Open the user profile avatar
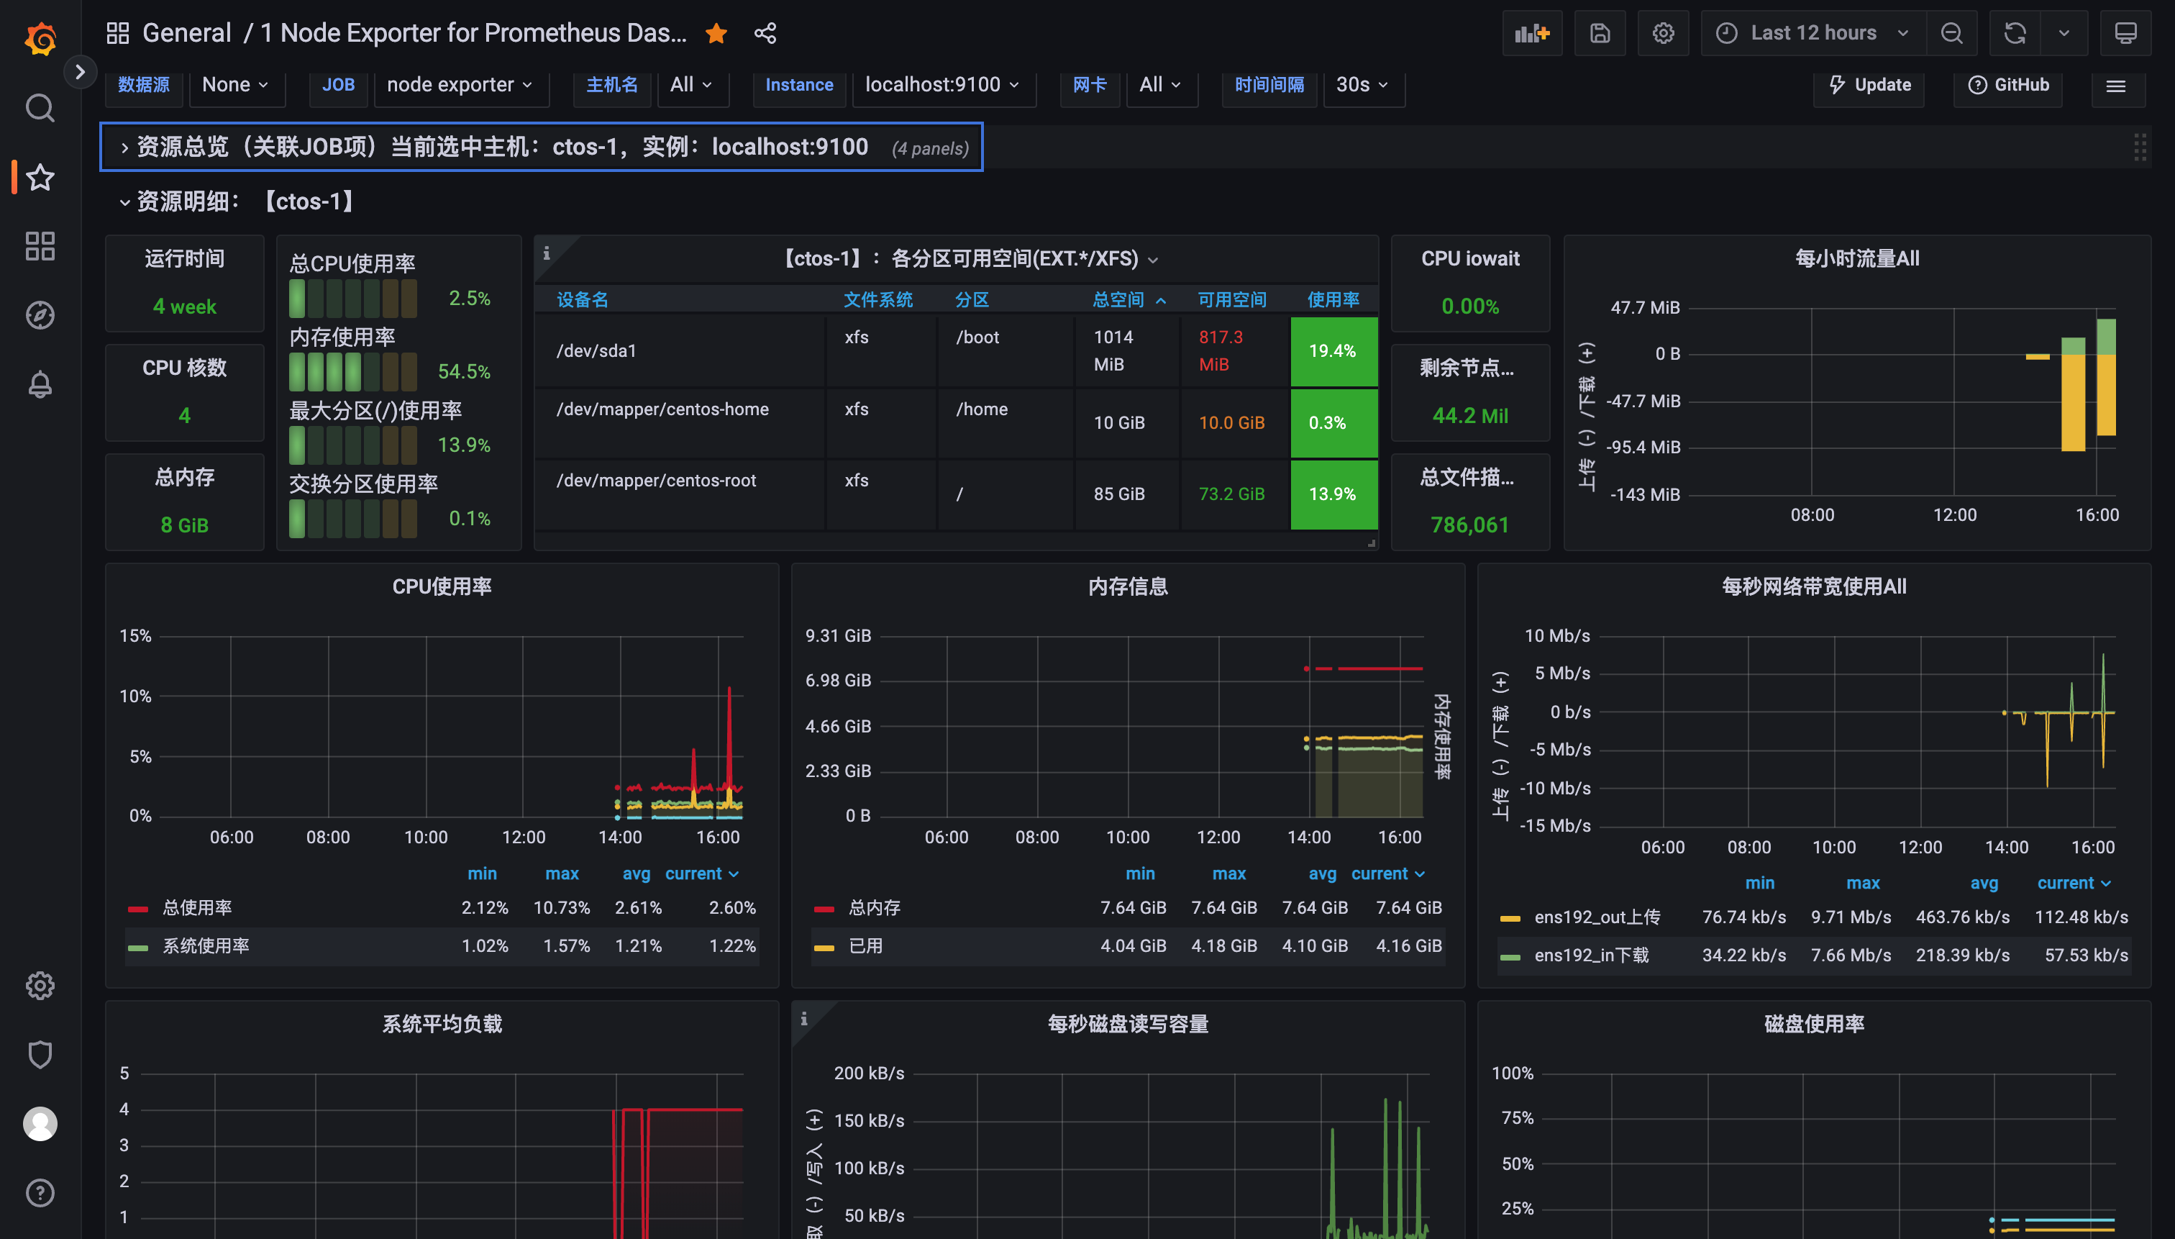 tap(40, 1123)
